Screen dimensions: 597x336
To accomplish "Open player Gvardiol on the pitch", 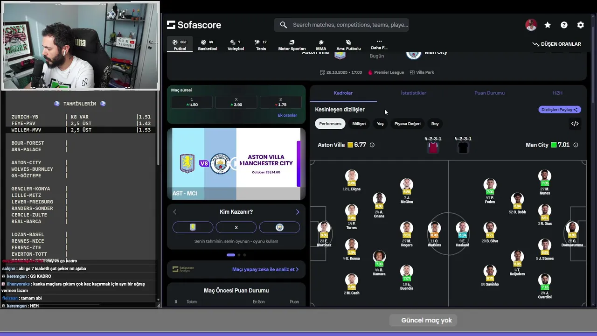I will coord(545,286).
